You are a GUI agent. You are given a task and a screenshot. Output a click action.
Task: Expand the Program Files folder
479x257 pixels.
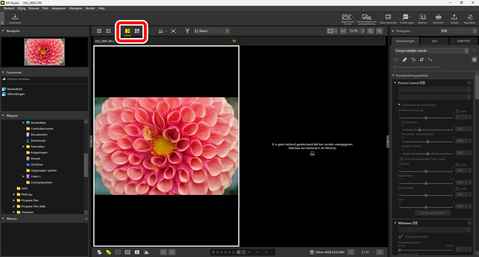(14, 201)
